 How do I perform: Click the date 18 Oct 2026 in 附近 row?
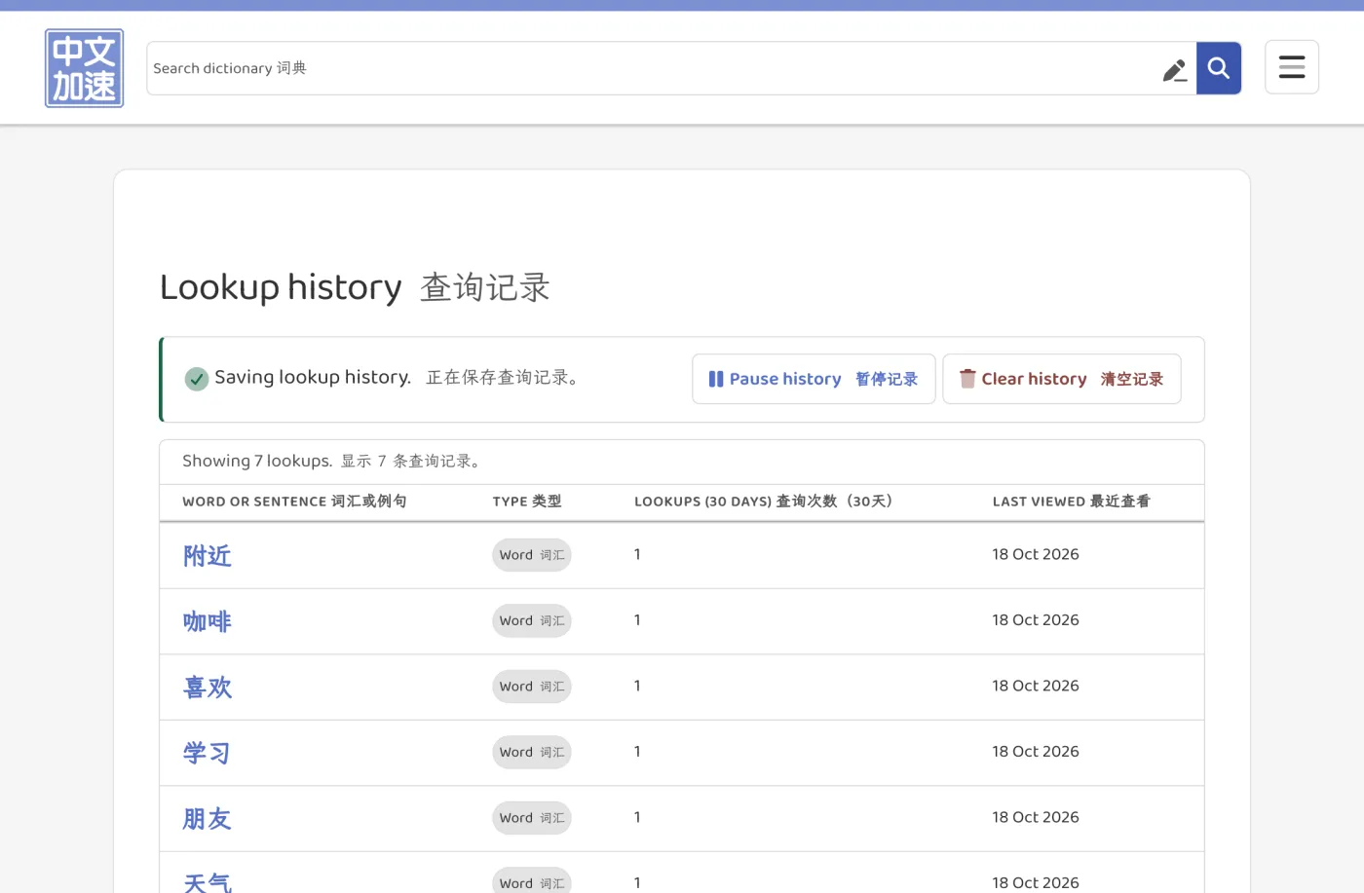[1036, 554]
